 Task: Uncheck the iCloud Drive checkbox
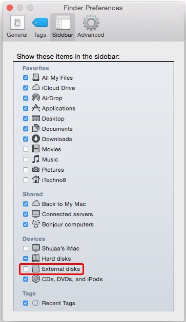(x=26, y=88)
